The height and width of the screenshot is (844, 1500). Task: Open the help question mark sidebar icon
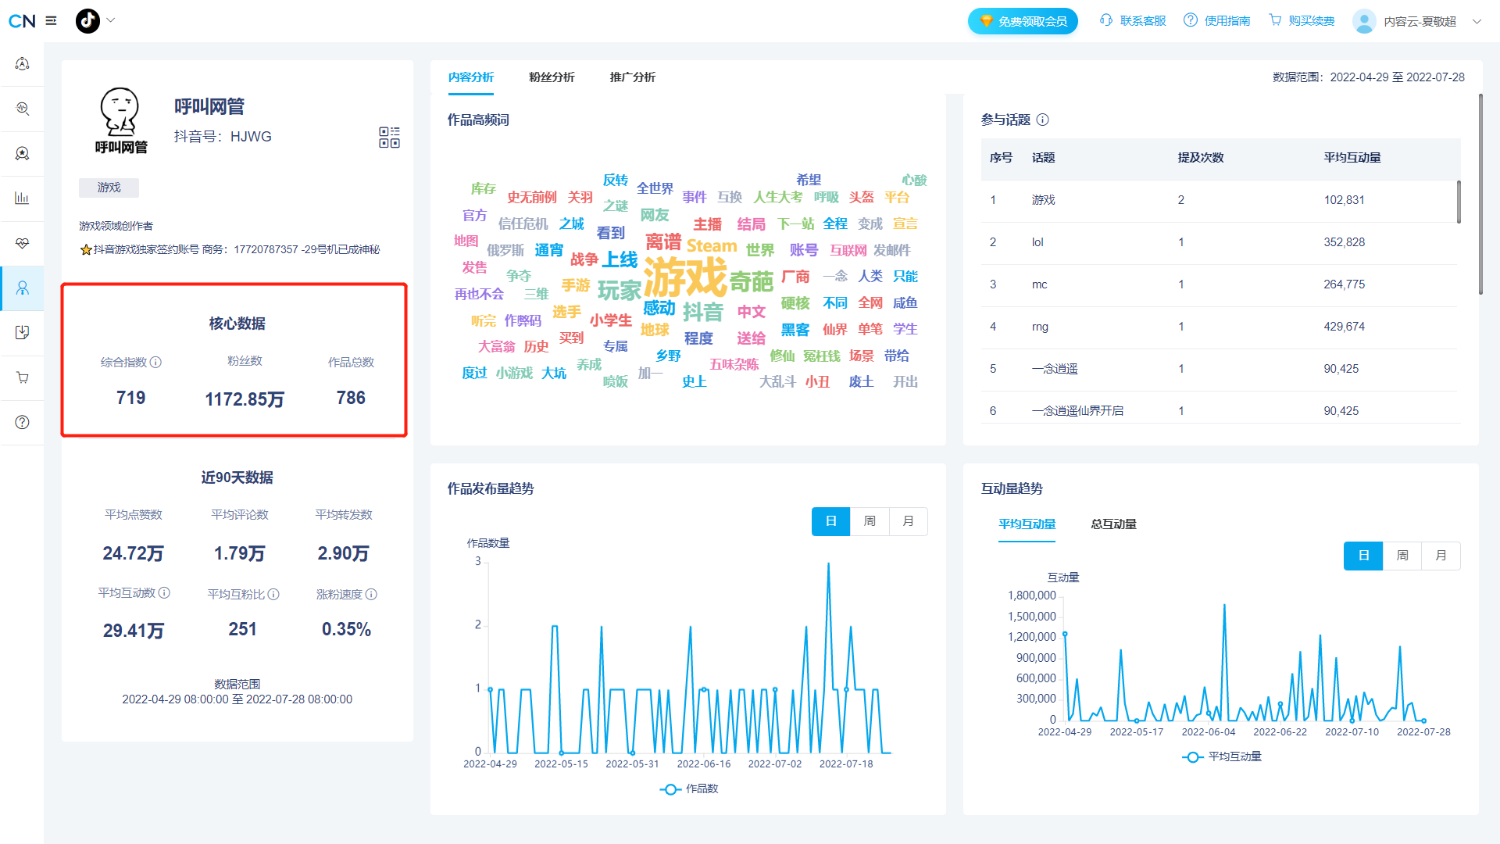[23, 422]
